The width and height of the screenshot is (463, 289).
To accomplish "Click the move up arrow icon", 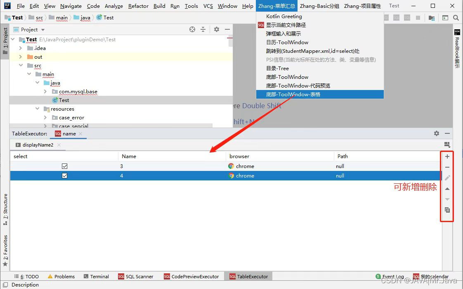I will 447,189.
